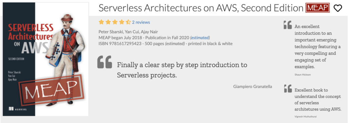This screenshot has height=123, width=348.
Task: Click the red MEAP badge beside title
Action: pyautogui.click(x=318, y=8)
